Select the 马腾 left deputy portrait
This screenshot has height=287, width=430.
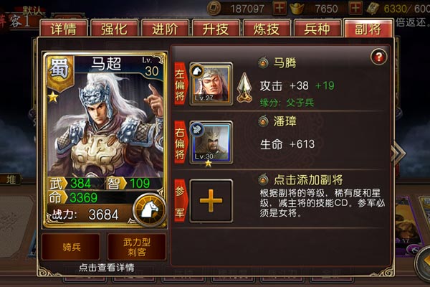tap(211, 84)
